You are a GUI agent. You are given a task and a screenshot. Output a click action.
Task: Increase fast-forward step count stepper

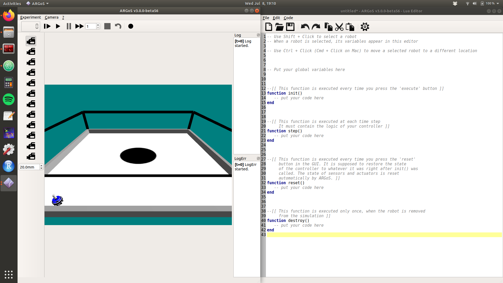coord(98,25)
